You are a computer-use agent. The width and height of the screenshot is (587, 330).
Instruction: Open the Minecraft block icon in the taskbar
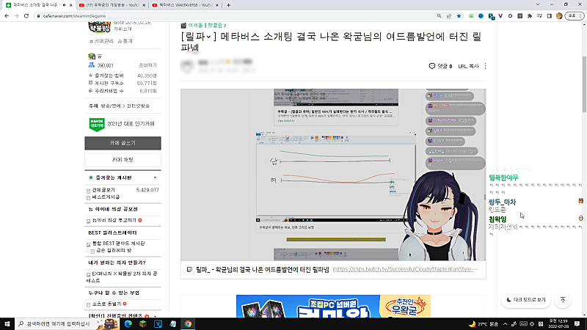[143, 323]
